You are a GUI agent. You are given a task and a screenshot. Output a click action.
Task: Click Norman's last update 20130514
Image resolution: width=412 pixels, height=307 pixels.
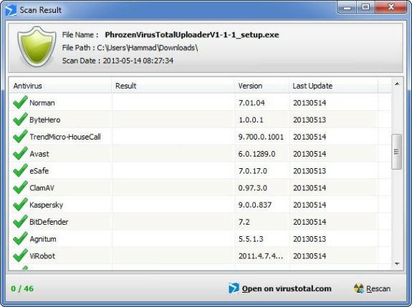310,103
